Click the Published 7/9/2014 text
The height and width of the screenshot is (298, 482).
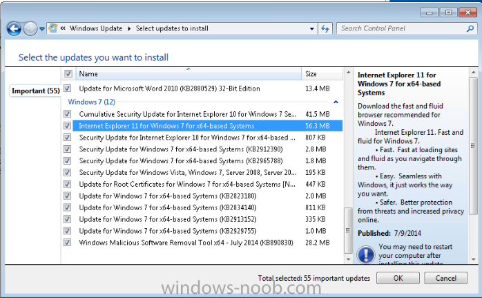(x=389, y=233)
